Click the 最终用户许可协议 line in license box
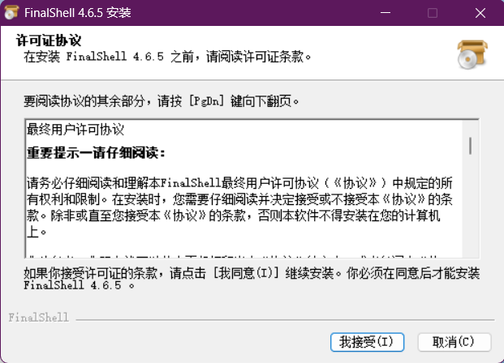The width and height of the screenshot is (504, 363). click(x=75, y=130)
